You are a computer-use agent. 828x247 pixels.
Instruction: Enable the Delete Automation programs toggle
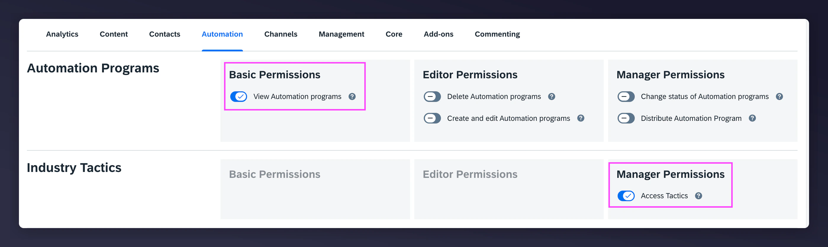pyautogui.click(x=432, y=97)
